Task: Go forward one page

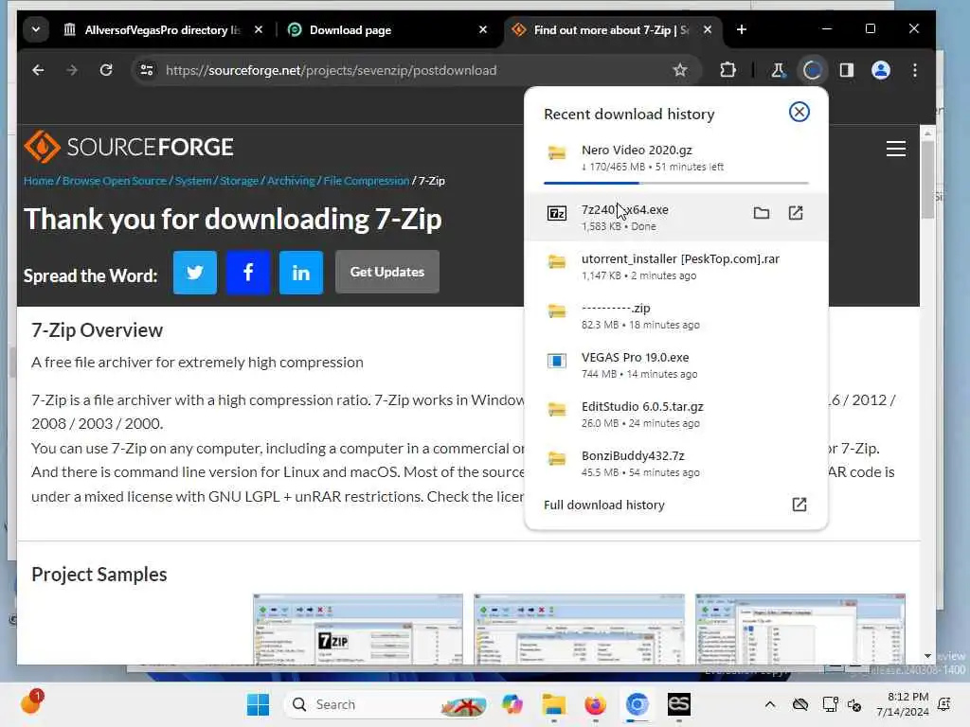Action: point(72,70)
